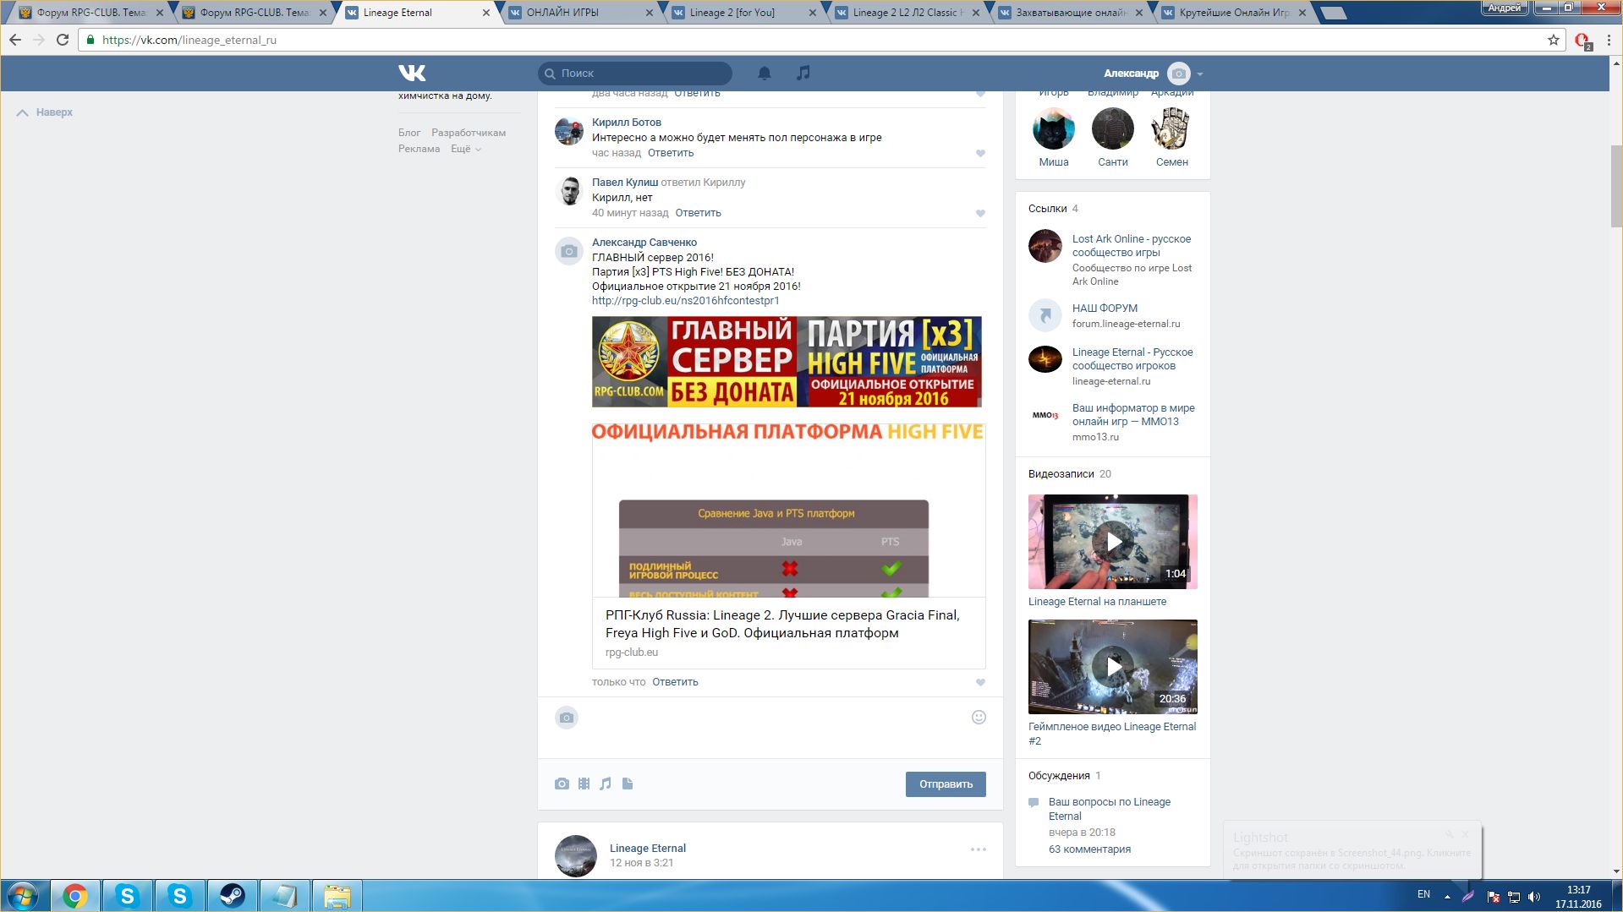Open Кирилл Ботов profile name
The width and height of the screenshot is (1623, 912).
click(x=627, y=123)
